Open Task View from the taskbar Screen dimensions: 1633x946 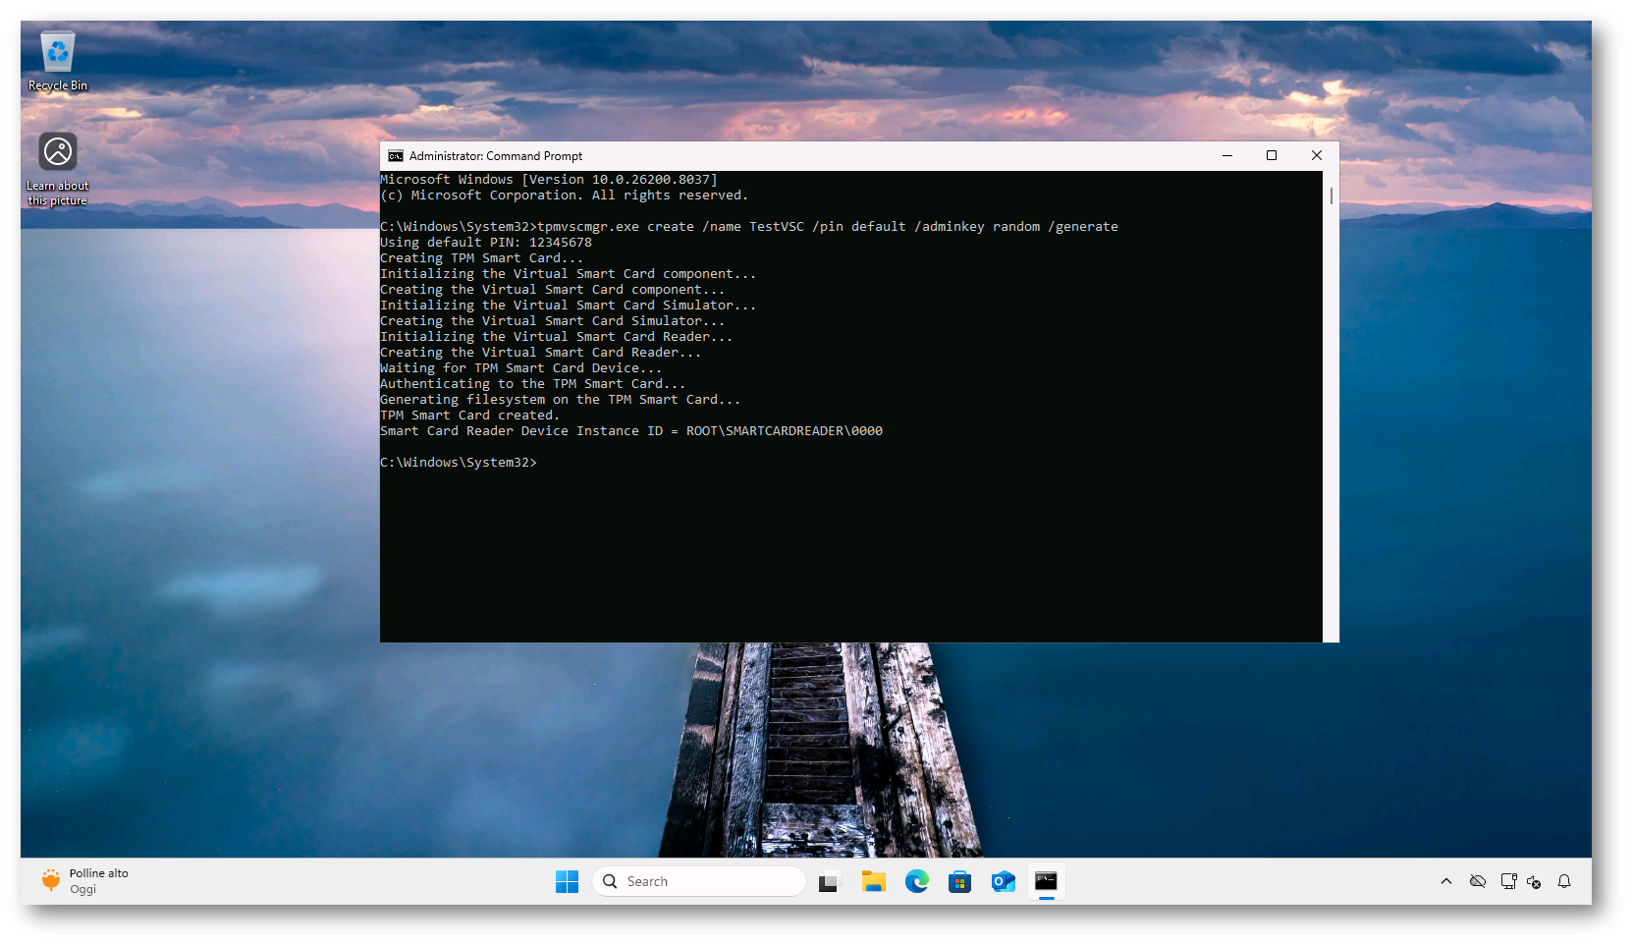click(829, 881)
